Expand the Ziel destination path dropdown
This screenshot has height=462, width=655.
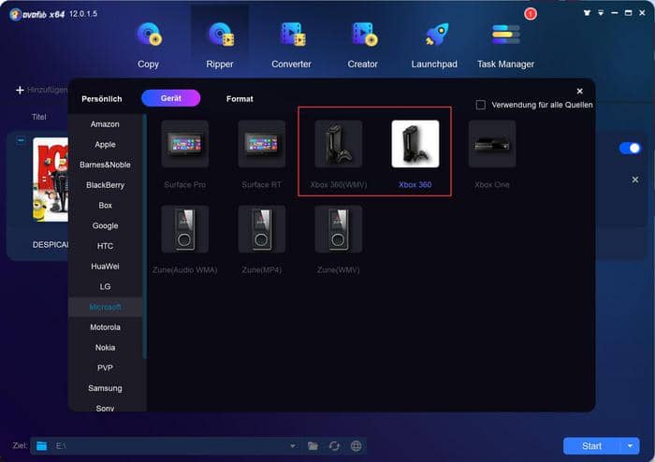point(293,446)
